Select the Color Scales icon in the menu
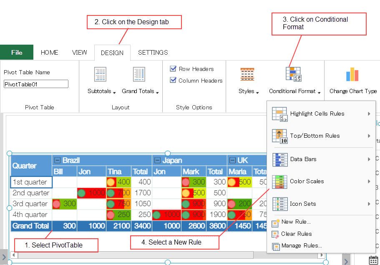 point(279,182)
